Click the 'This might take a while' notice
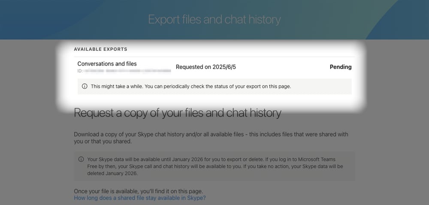Image resolution: width=429 pixels, height=205 pixels. pyautogui.click(x=214, y=87)
